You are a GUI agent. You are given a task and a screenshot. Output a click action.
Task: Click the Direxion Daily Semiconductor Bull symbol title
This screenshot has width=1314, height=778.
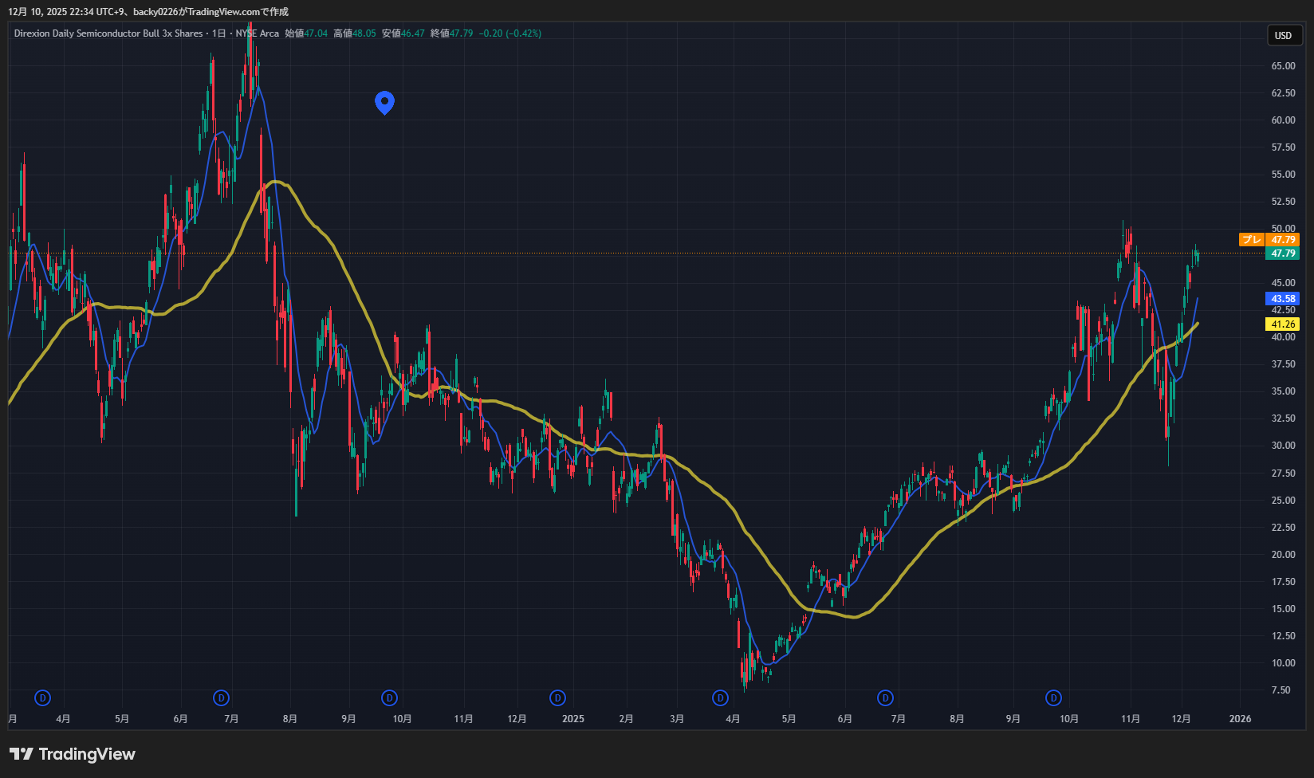point(108,33)
